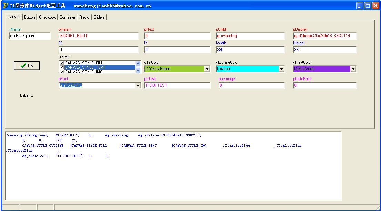
Task: Focus the pParent field with WIDGET_ROOT
Action: point(99,36)
